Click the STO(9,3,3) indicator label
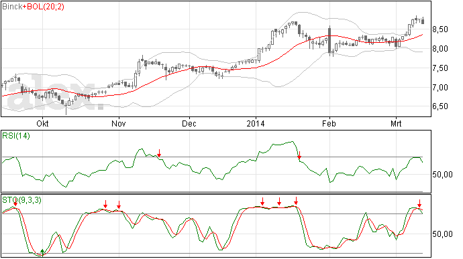The image size is (463, 259). pyautogui.click(x=22, y=200)
